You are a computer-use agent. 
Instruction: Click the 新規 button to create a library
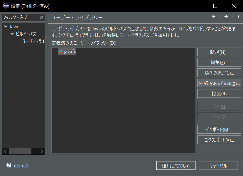[219, 52]
